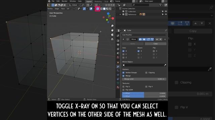Open the viewport shading options dropdown arrow

113,9
